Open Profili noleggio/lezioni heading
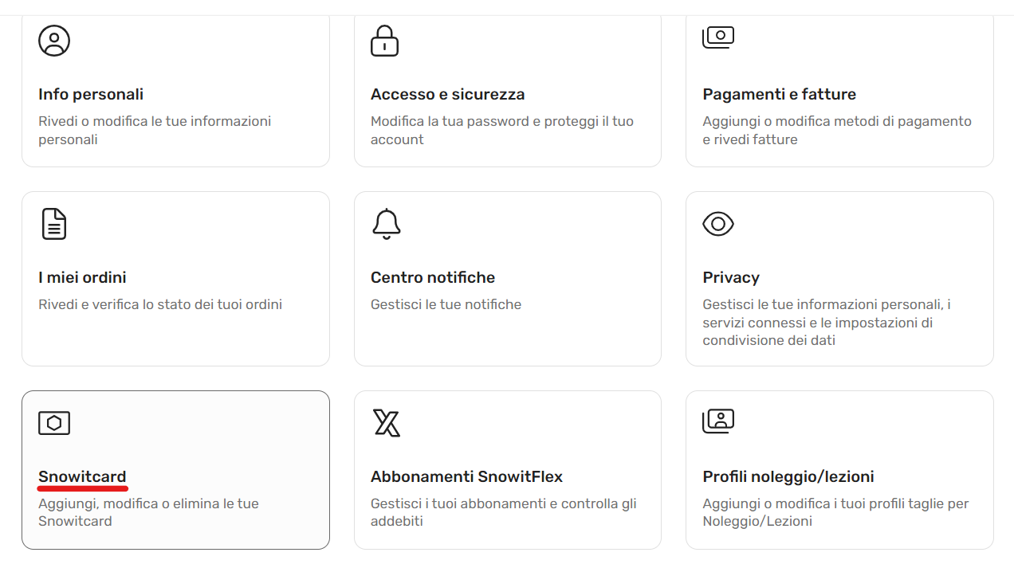The width and height of the screenshot is (1014, 568). 788,476
